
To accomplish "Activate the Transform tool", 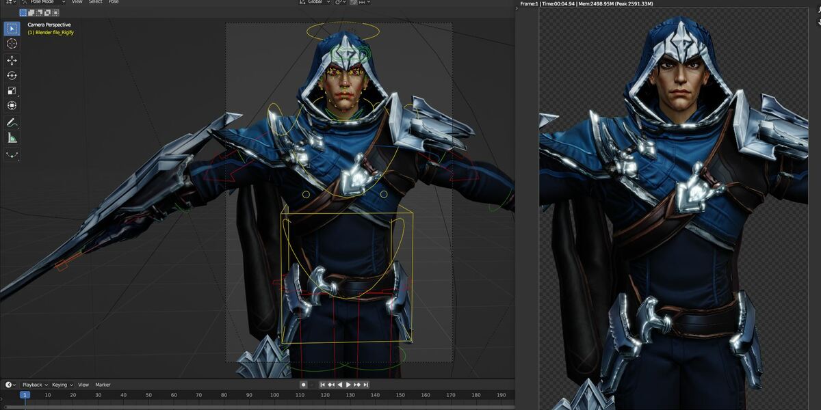I will [12, 106].
